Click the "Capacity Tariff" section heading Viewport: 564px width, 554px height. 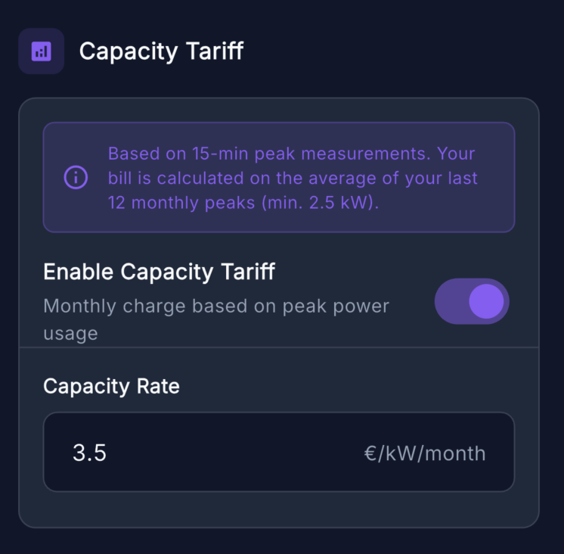tap(161, 51)
